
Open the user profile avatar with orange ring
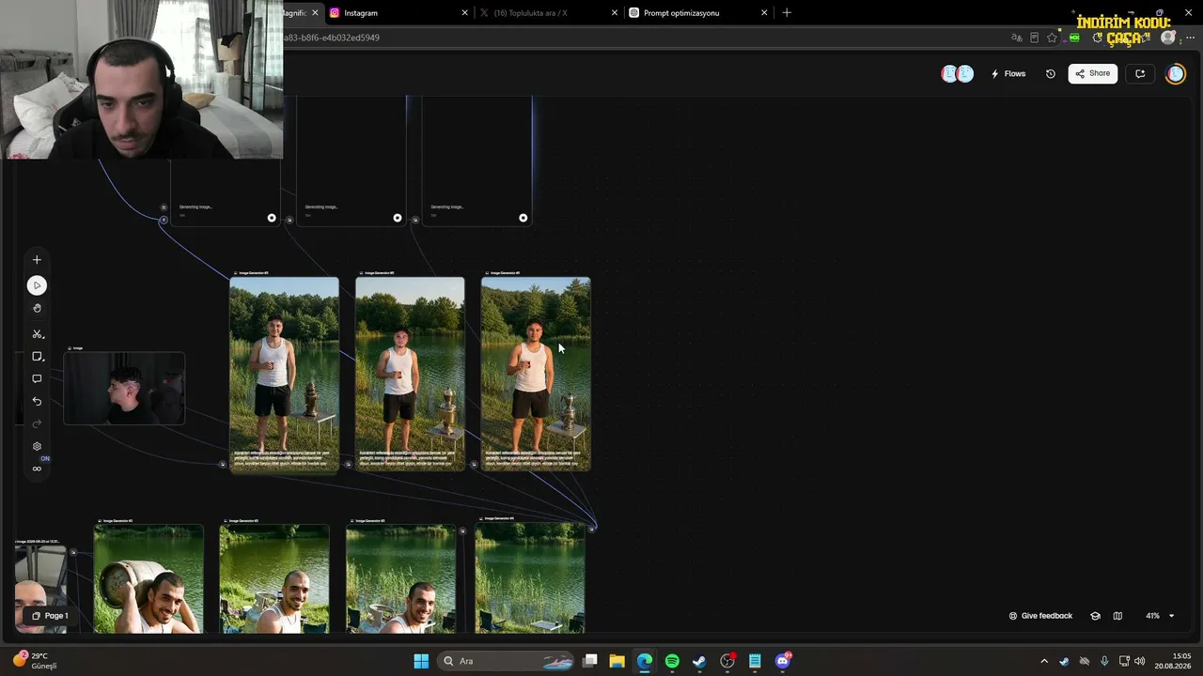click(x=1176, y=74)
